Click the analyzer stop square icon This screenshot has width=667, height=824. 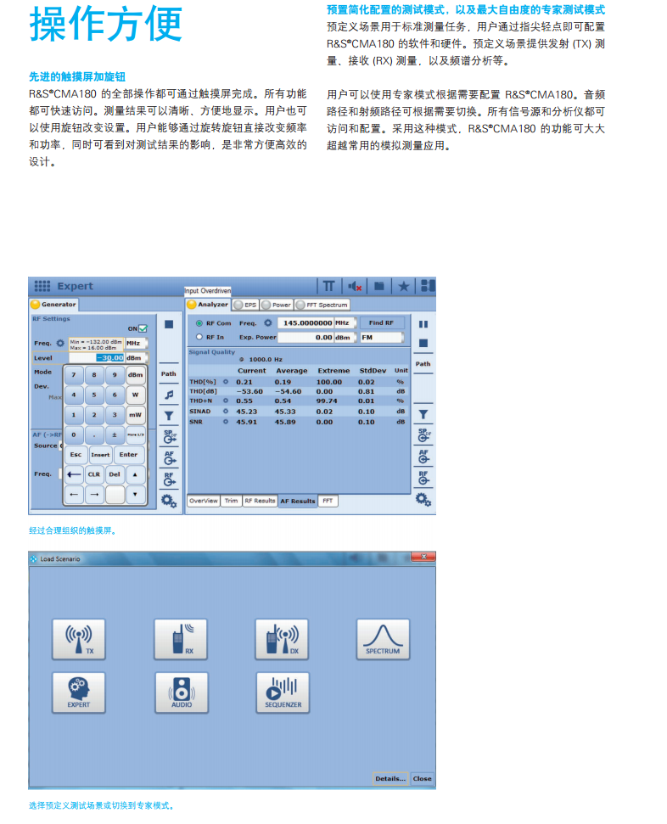[x=423, y=343]
